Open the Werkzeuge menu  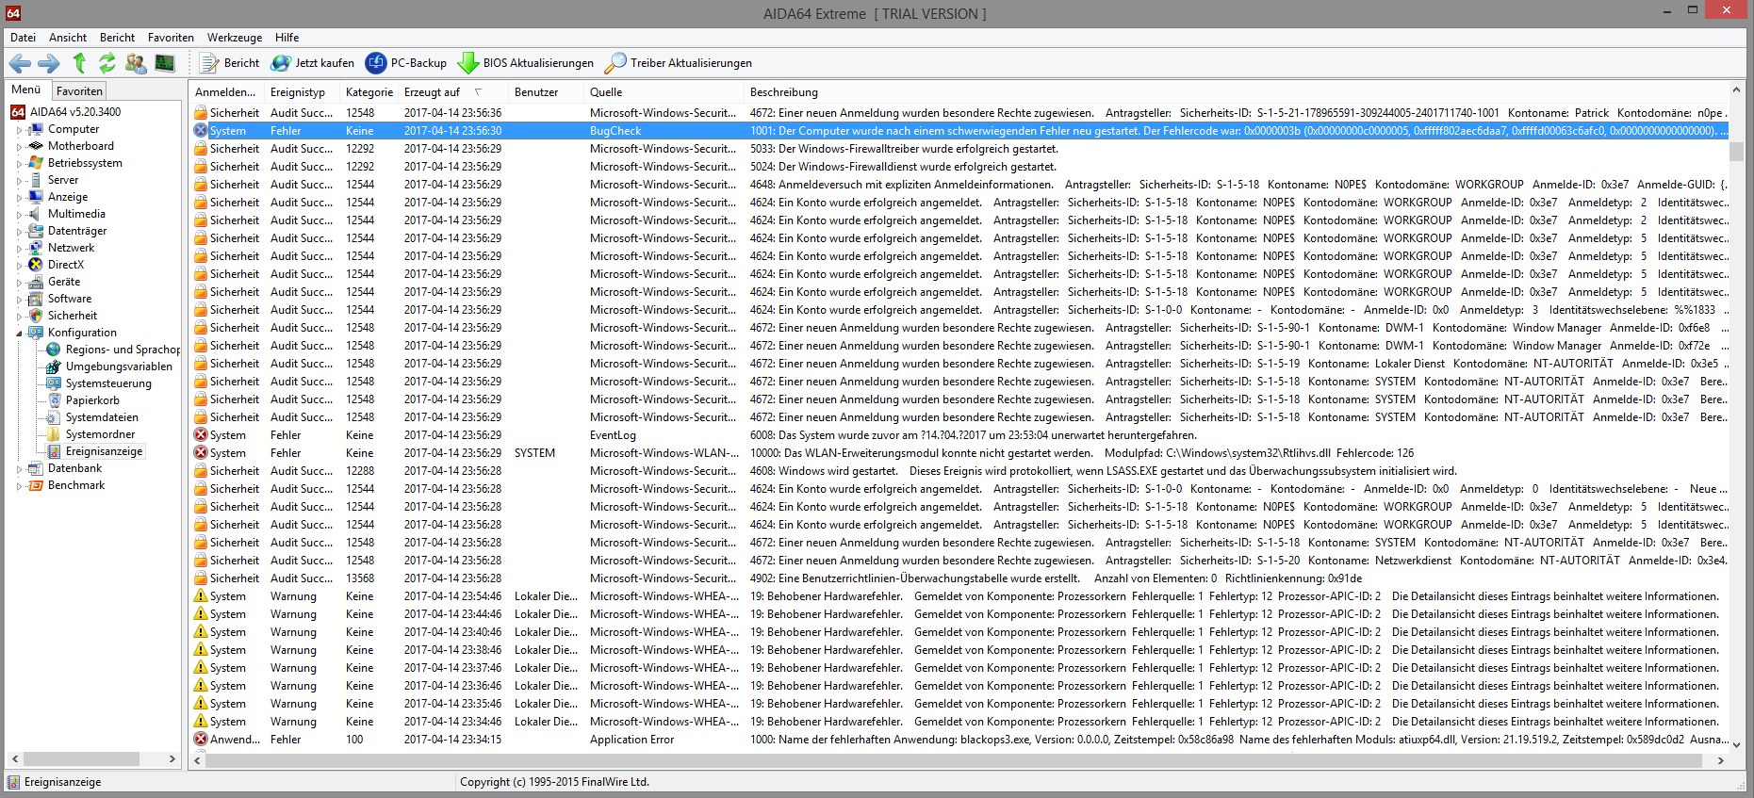point(235,38)
